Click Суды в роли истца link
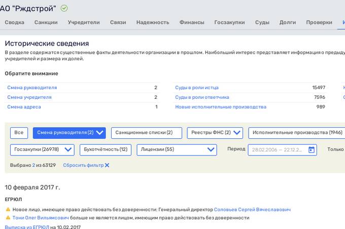 click(196, 88)
